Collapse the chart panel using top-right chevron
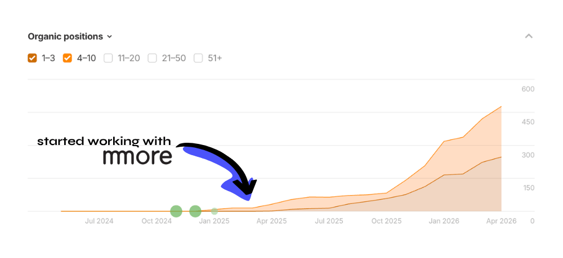 529,37
